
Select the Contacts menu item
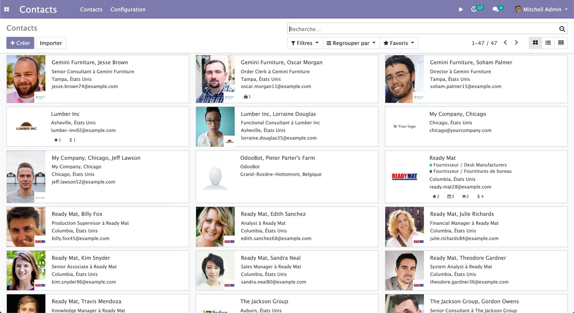coord(91,9)
